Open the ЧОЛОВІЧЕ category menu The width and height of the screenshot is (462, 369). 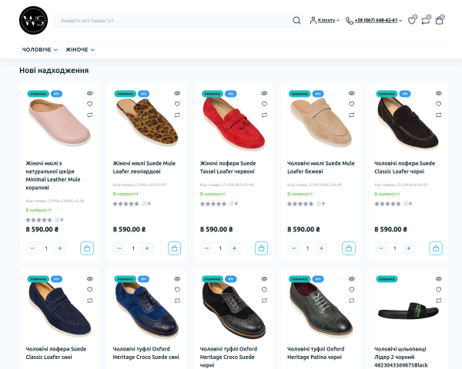point(40,50)
